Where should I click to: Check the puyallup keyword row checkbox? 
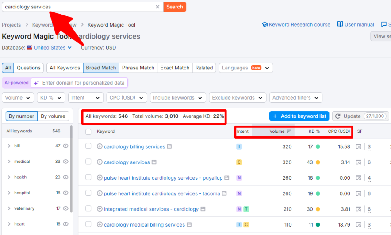point(88,177)
